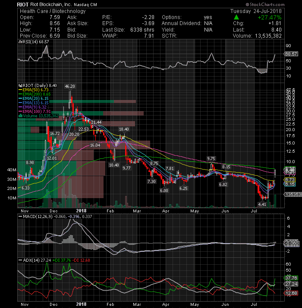
Task: Click the 18.40 February high annotation
Action: (124, 129)
